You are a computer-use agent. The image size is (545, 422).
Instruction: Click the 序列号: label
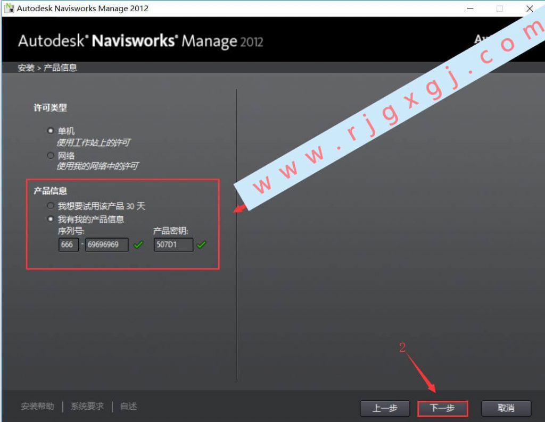pos(71,231)
